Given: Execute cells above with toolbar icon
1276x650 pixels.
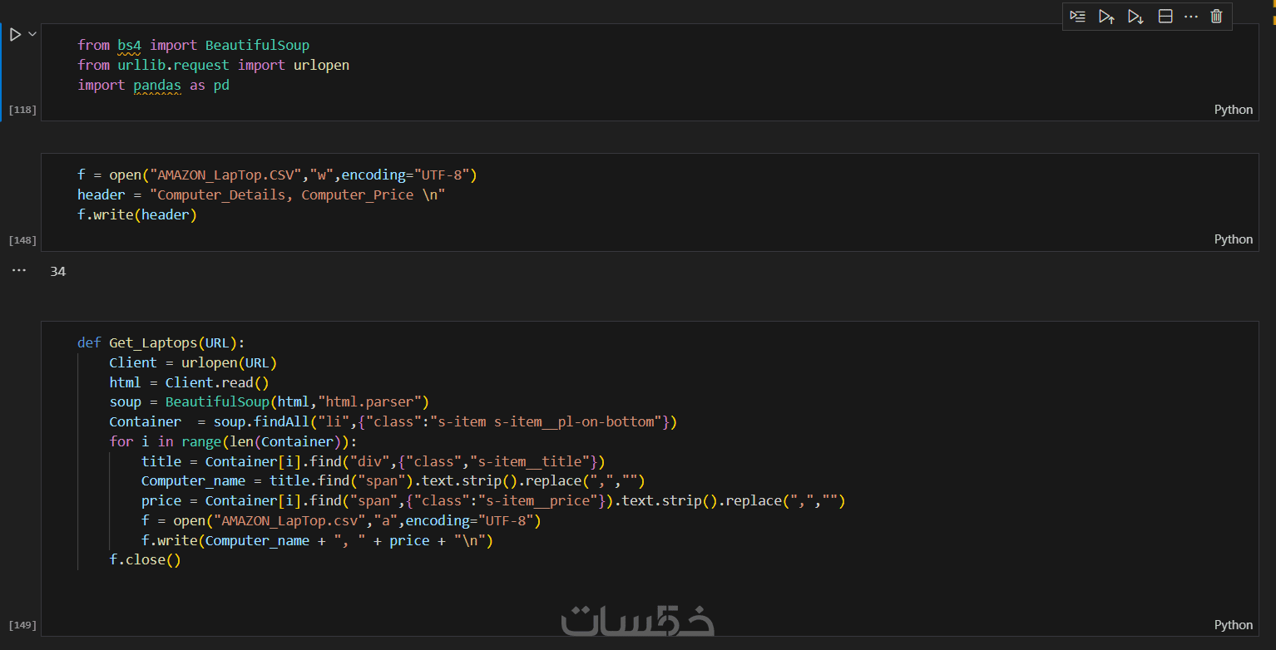Looking at the screenshot, I should click(x=1105, y=17).
